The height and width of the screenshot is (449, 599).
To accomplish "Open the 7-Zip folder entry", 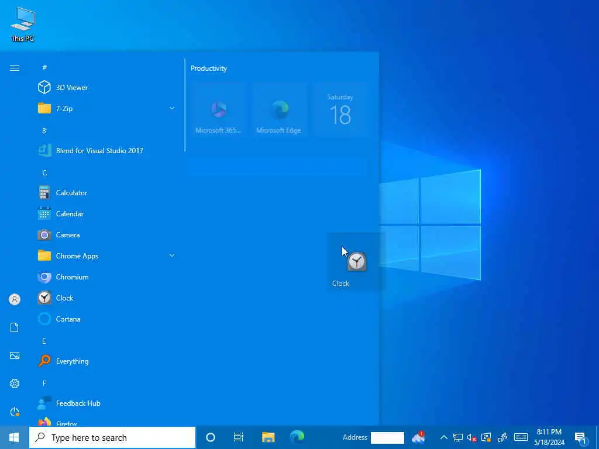I will (x=107, y=108).
